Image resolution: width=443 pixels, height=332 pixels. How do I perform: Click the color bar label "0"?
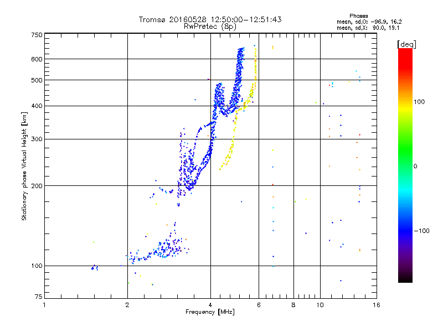[415, 166]
